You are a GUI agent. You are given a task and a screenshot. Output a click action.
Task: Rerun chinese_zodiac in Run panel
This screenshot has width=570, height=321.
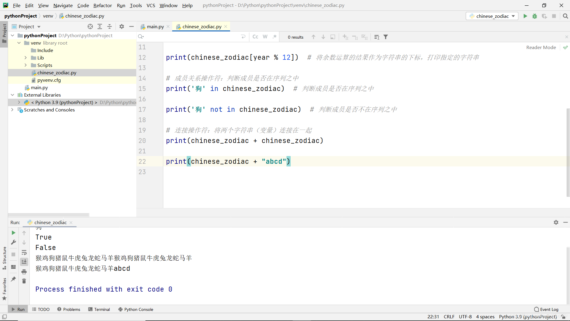pyautogui.click(x=13, y=233)
